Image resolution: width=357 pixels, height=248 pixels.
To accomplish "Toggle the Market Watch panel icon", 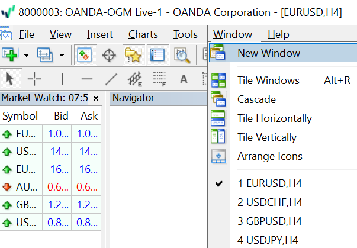I will point(85,55).
